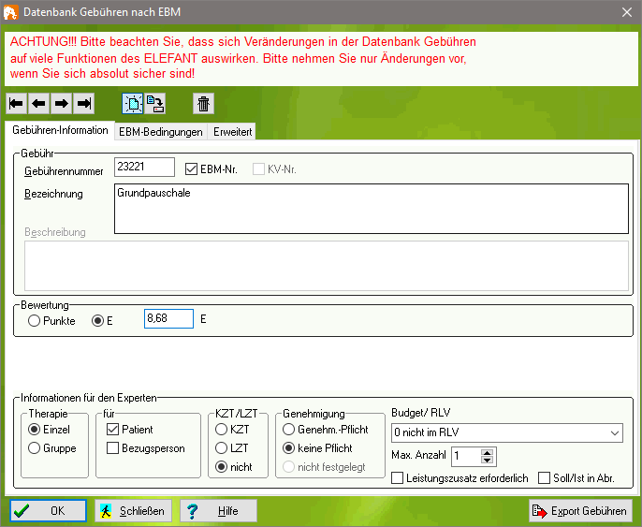Viewport: 642px width, 527px height.
Task: Go to previous record arrow
Action: point(39,103)
